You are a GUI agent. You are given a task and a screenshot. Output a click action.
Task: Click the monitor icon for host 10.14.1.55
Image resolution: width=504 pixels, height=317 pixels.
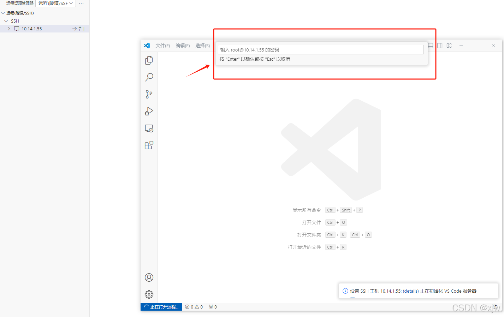point(17,29)
